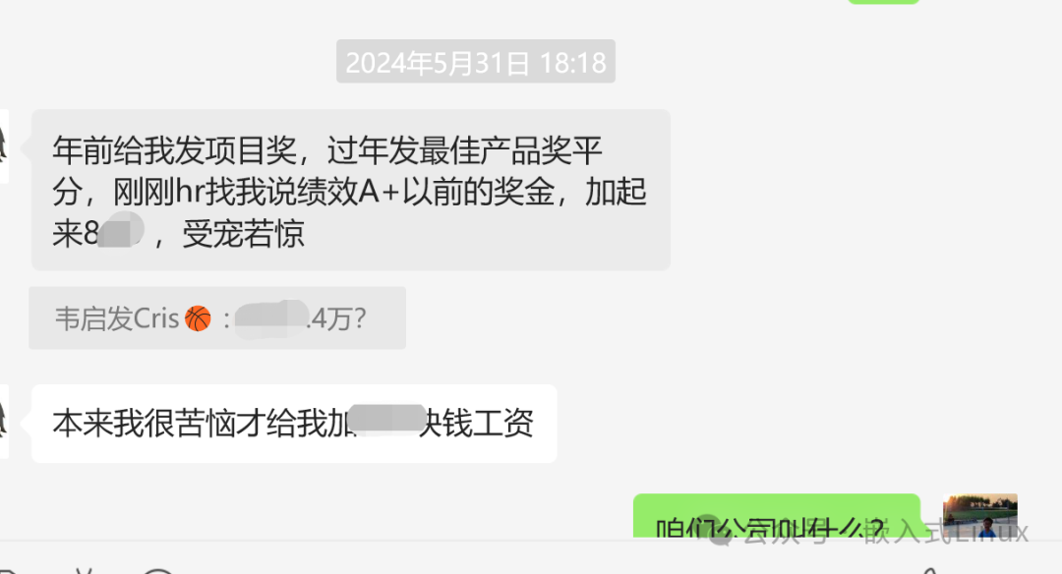Click the blurred amount after 加起来8
This screenshot has height=574, width=1062.
point(121,230)
